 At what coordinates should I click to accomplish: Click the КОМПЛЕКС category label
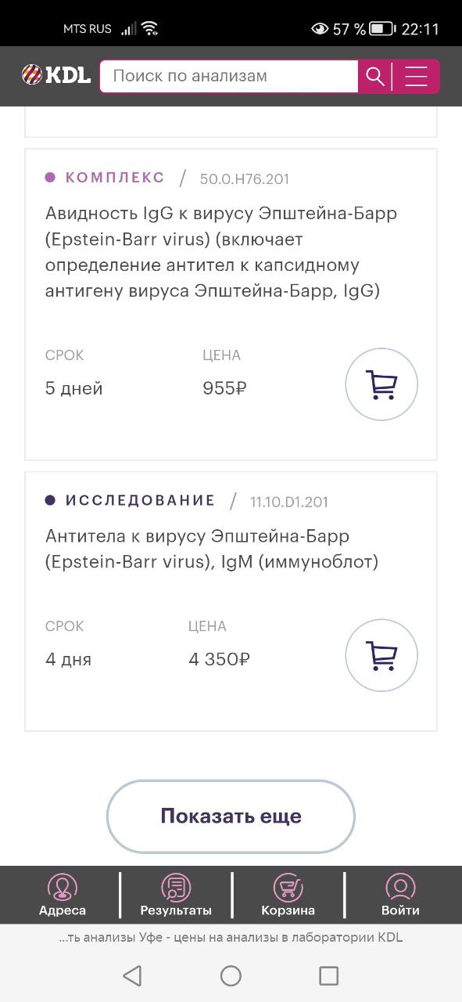115,178
